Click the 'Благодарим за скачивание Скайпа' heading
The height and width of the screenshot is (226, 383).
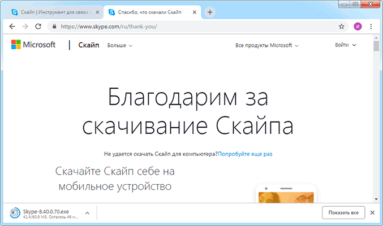tap(188, 111)
